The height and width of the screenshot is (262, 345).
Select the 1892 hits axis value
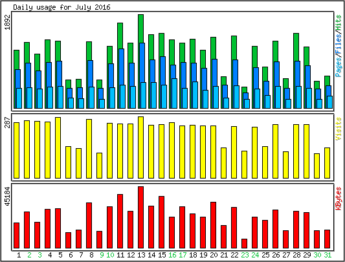tap(7, 22)
